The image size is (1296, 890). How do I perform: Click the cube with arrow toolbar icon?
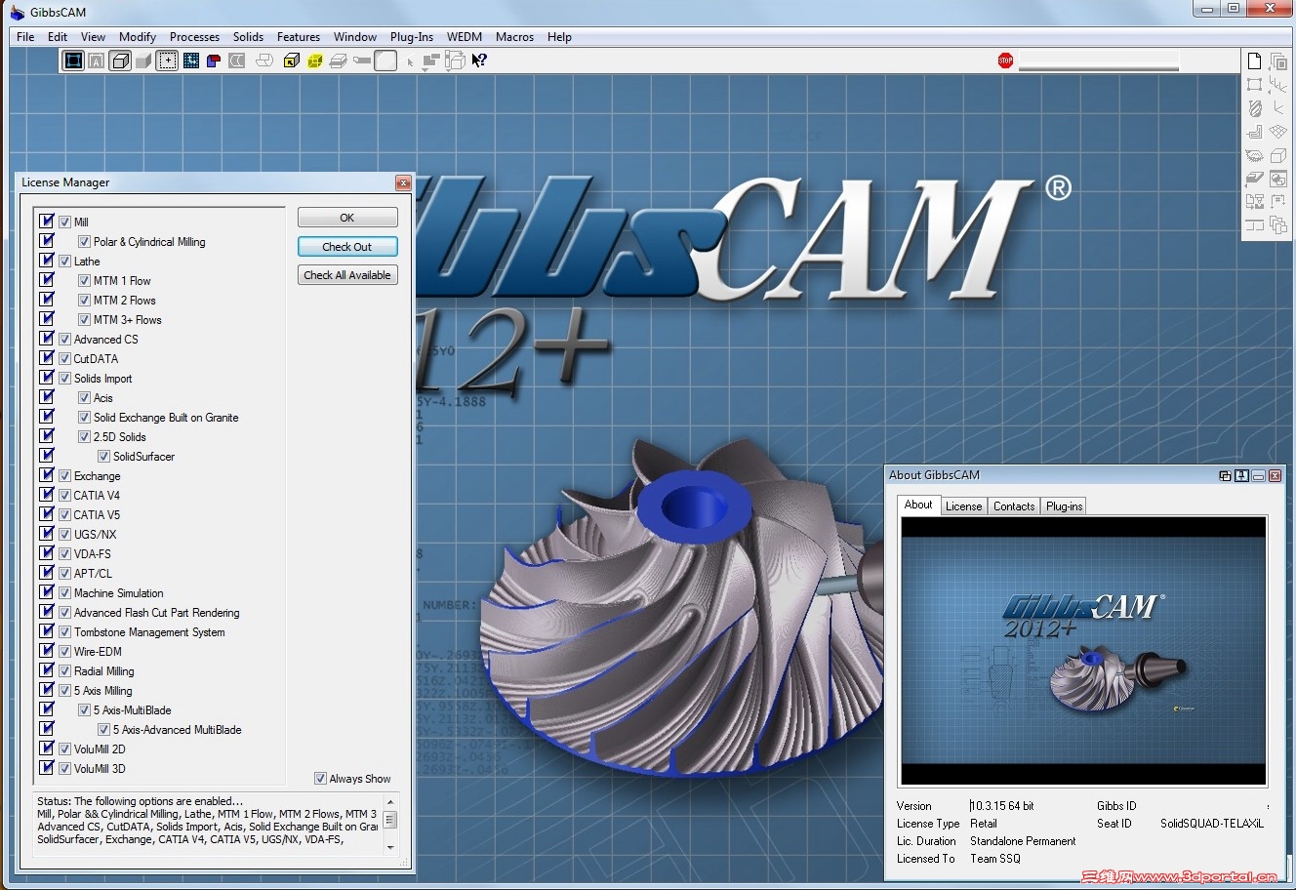pos(291,61)
